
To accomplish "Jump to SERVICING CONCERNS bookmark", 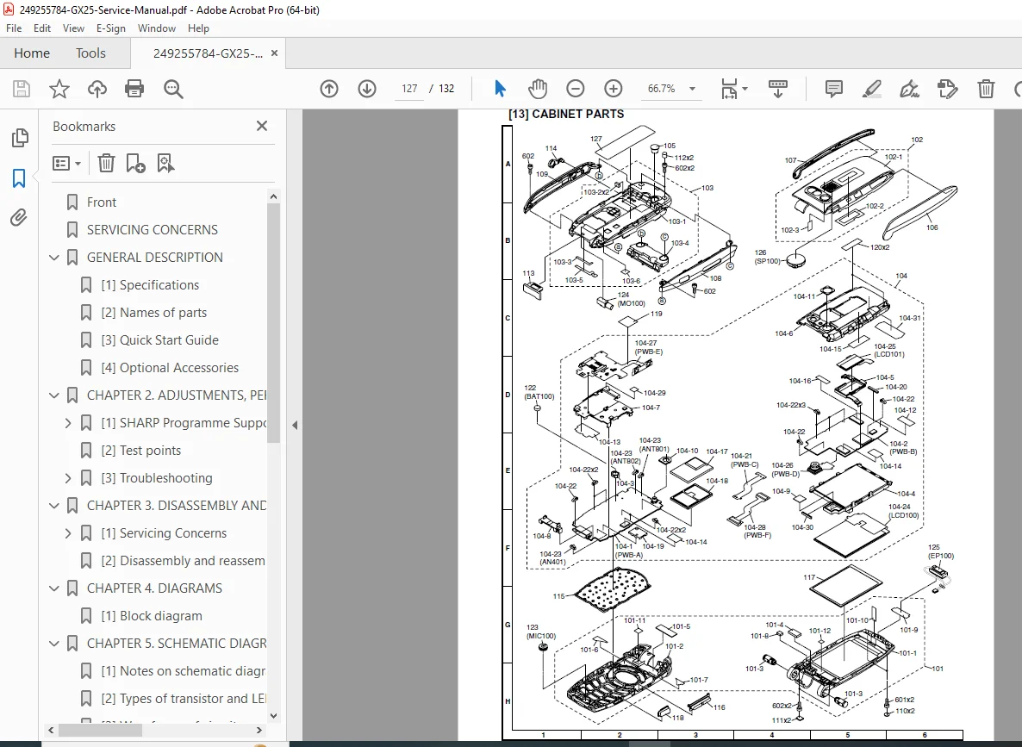I will point(153,230).
